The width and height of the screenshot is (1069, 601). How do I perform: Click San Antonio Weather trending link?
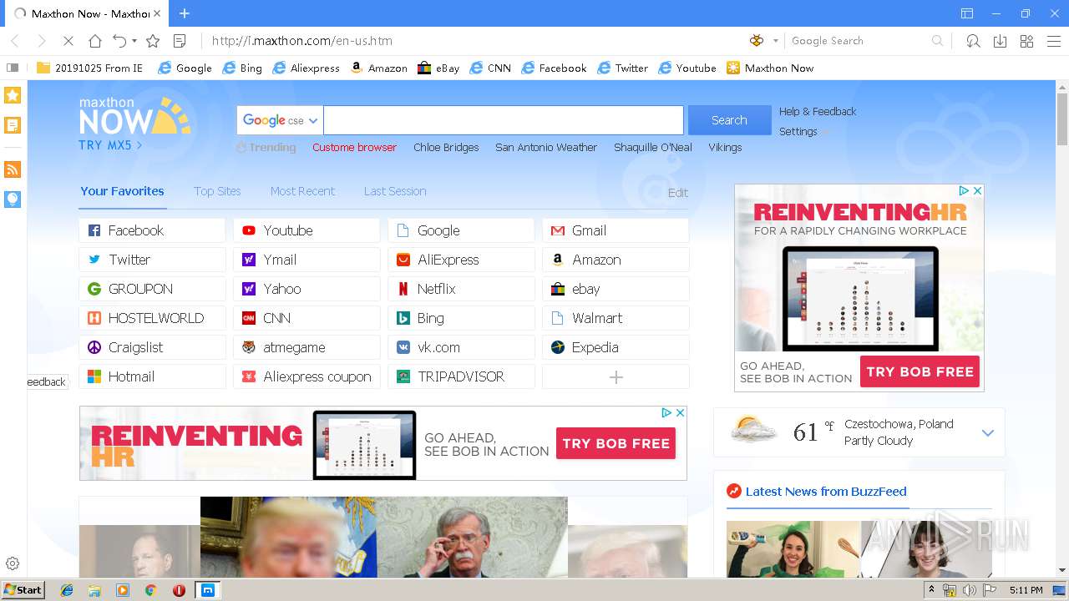(x=546, y=147)
